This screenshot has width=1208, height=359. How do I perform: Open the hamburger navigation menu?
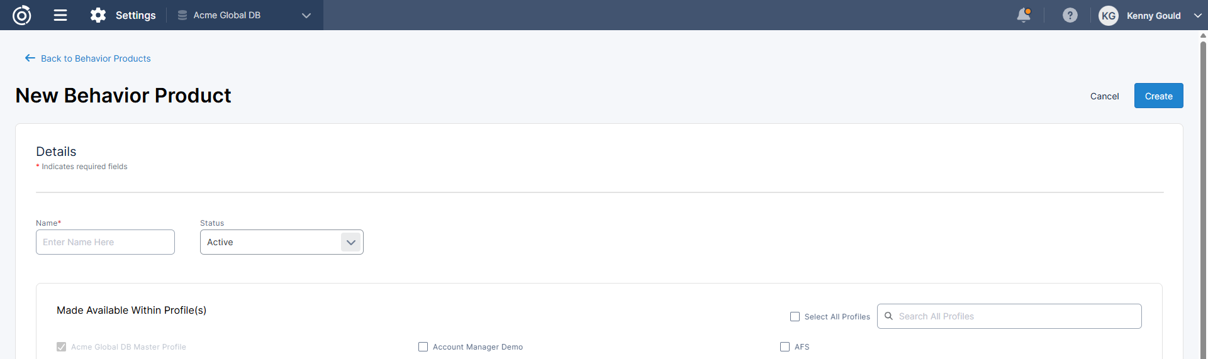click(60, 15)
